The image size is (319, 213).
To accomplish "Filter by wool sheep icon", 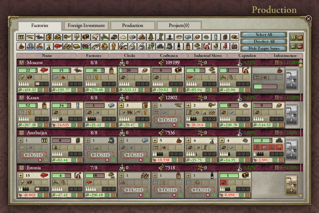I will [x=95, y=37].
